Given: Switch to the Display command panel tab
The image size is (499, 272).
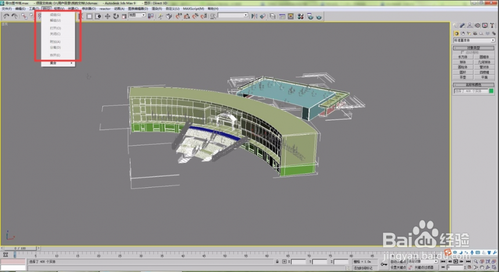Looking at the screenshot, I should coord(484,26).
